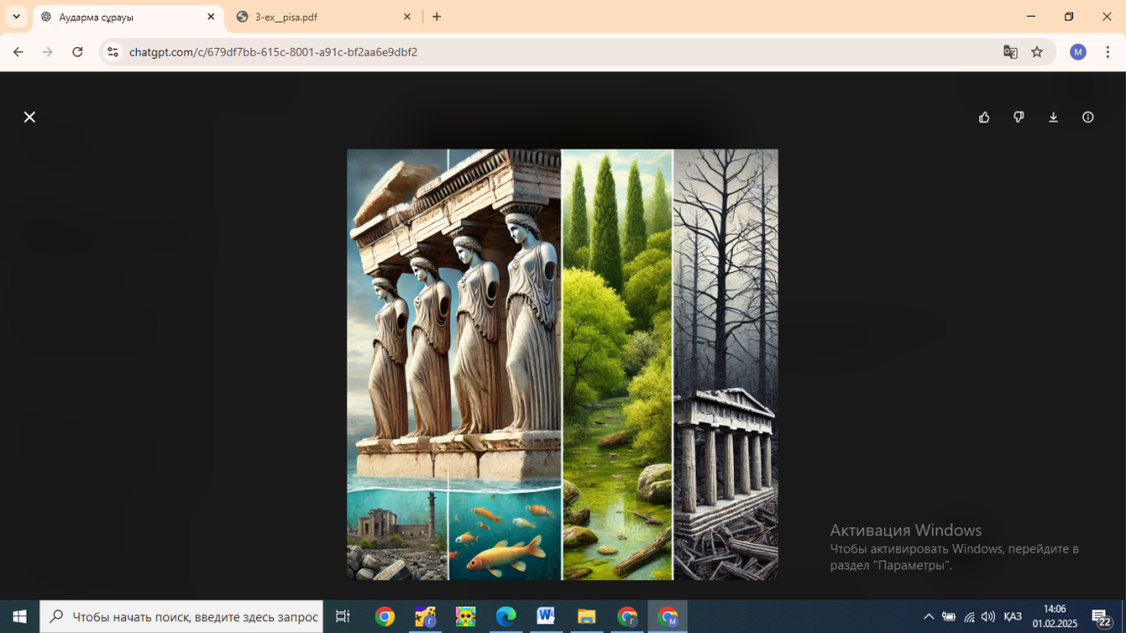Go back to the previous page
The image size is (1126, 633).
[18, 52]
